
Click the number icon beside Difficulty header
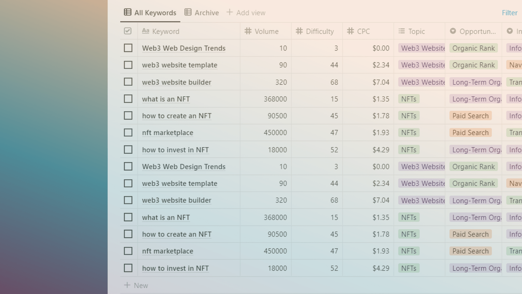[299, 31]
